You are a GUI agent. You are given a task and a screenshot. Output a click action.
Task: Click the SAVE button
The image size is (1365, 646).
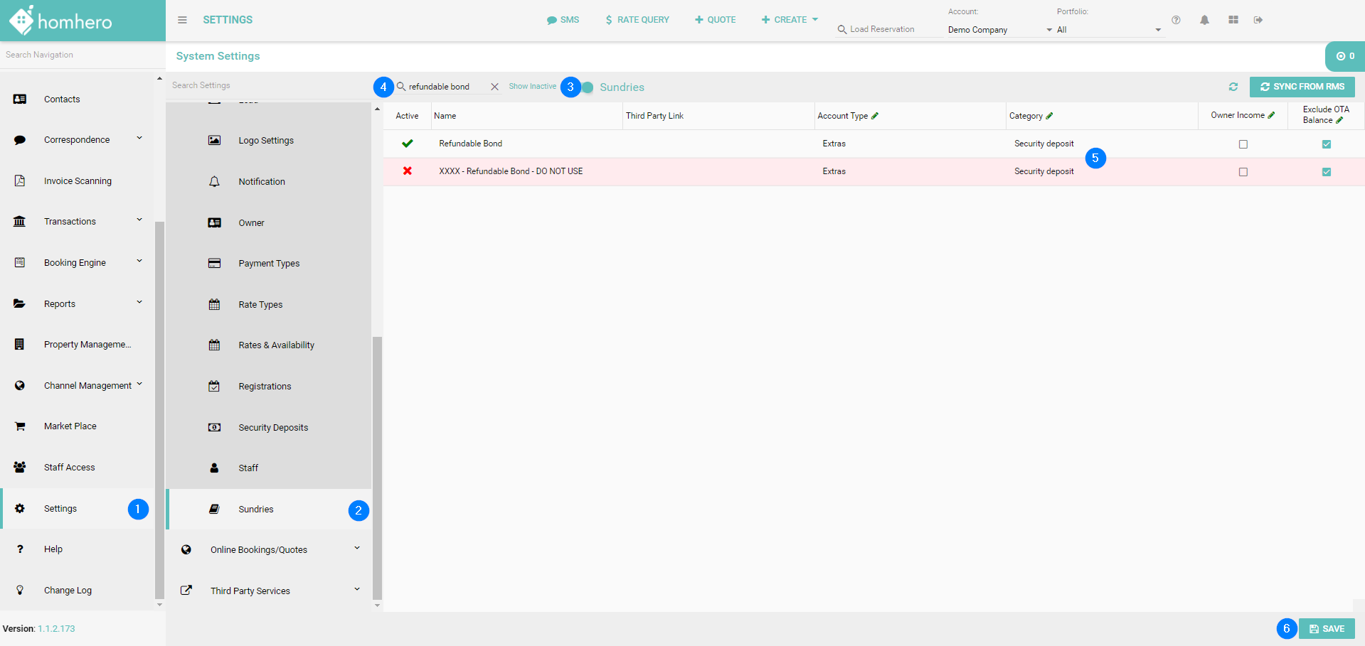1327,629
